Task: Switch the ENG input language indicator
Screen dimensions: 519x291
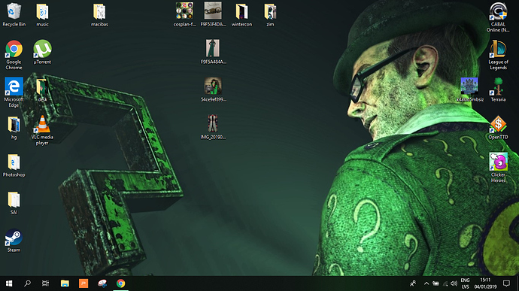Action: pos(466,283)
